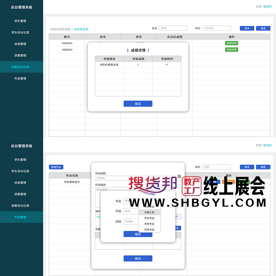Switch to 按游客查看 view
Screen dimensions: 276x276
click(81, 29)
